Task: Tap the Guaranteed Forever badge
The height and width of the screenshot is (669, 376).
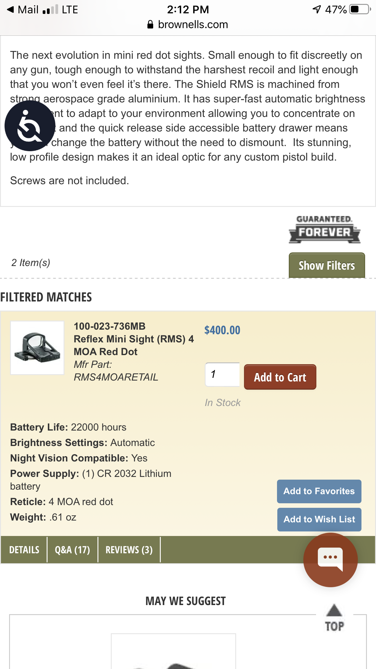Action: [325, 229]
